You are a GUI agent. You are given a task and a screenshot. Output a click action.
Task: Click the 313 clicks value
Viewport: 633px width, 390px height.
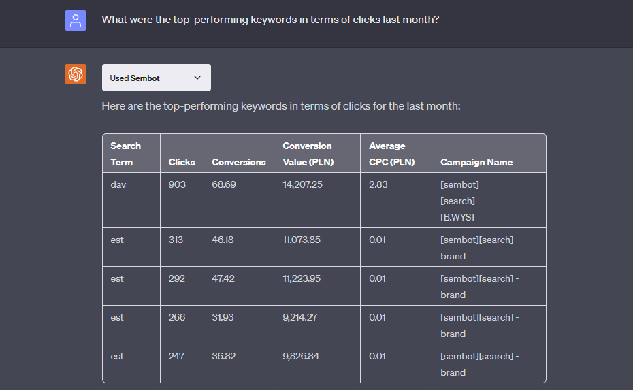[x=176, y=240]
